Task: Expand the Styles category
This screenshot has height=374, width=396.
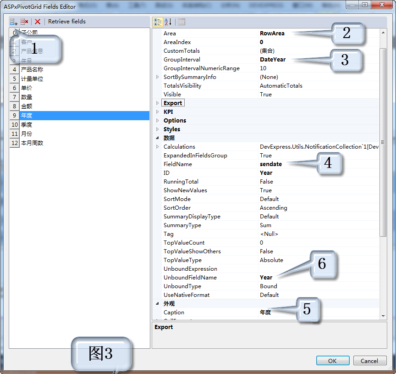Action: click(157, 129)
